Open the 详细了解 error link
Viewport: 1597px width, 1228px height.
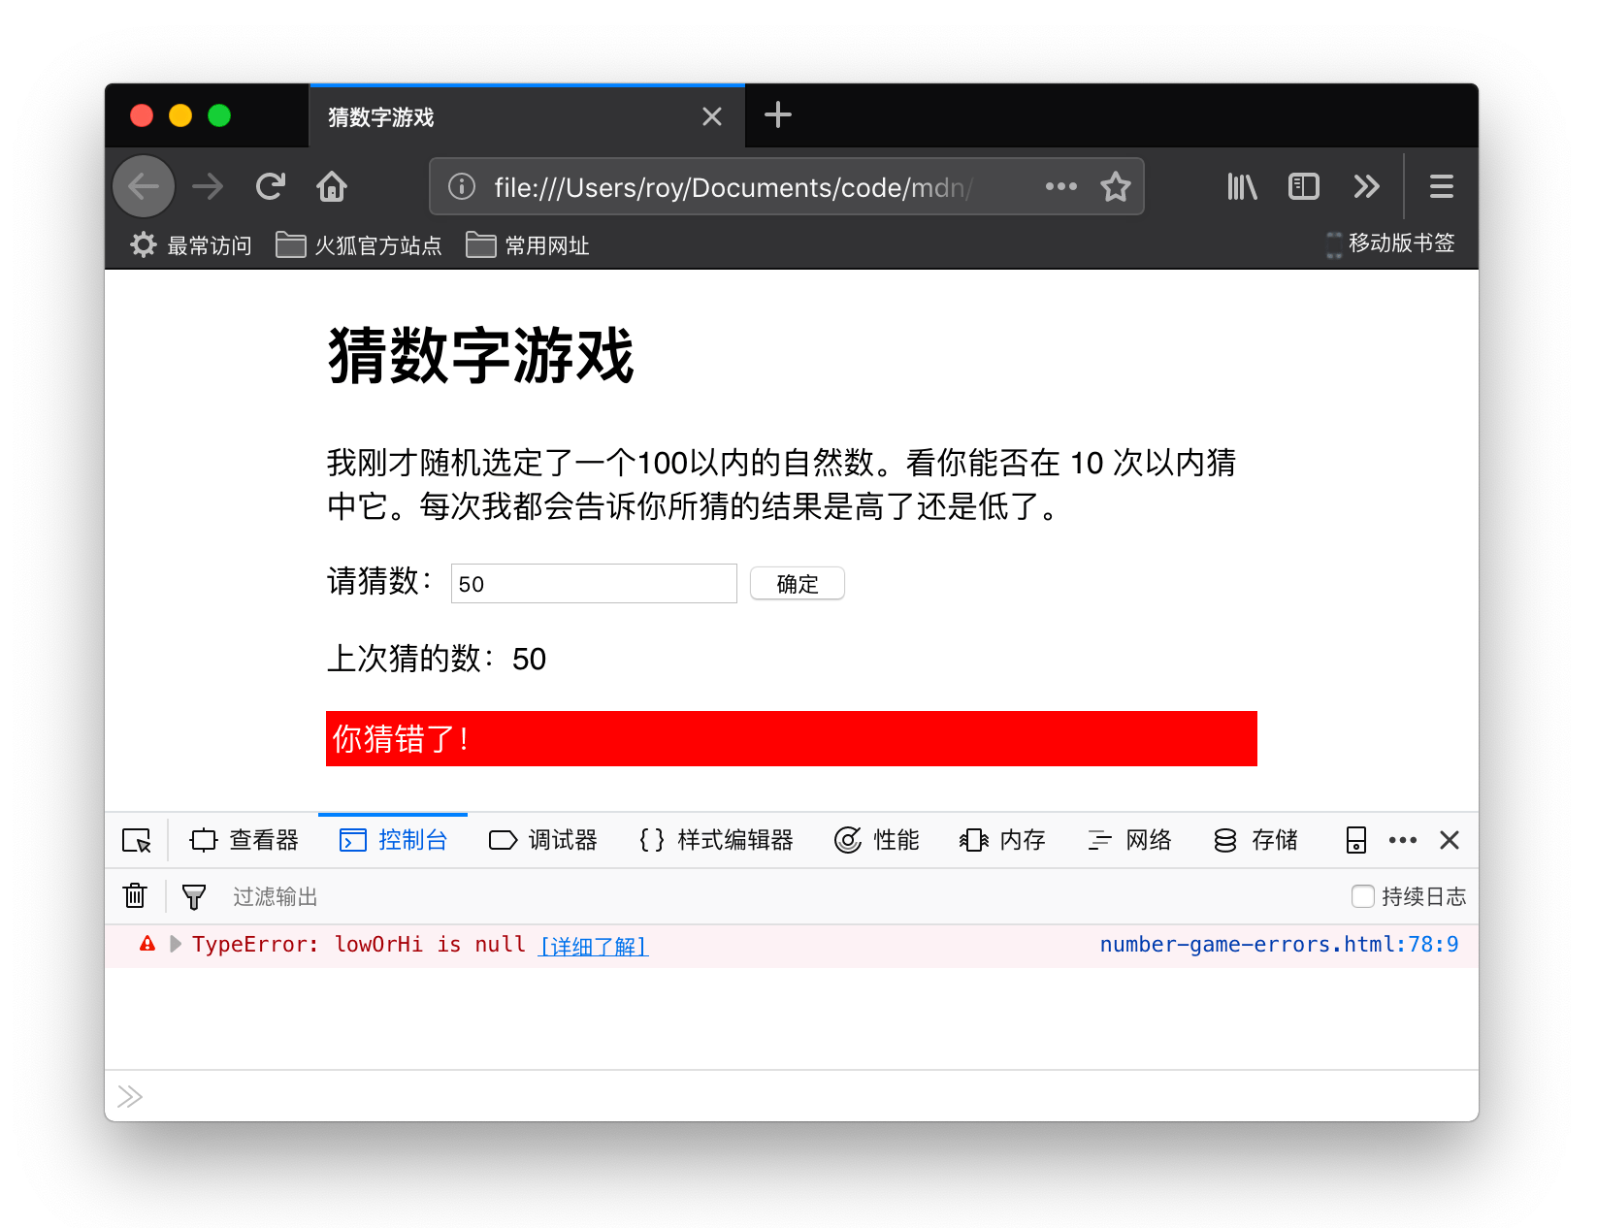coord(594,946)
